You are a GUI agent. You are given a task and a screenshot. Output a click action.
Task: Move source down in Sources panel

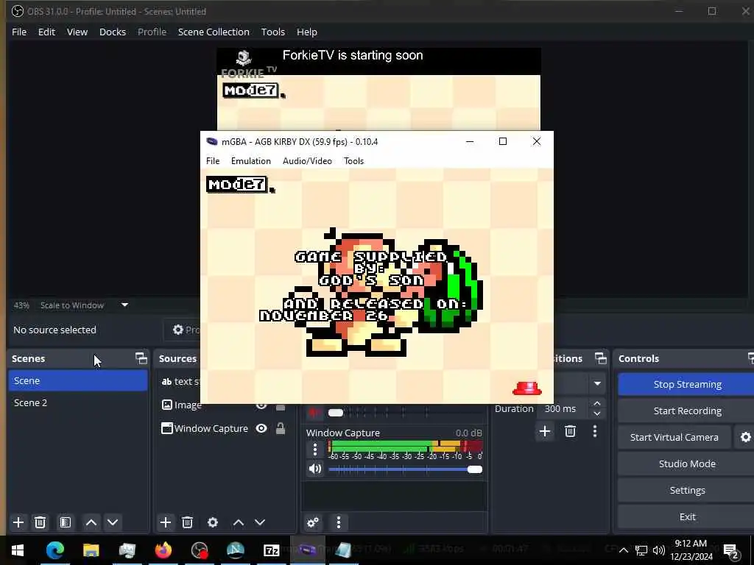(260, 522)
